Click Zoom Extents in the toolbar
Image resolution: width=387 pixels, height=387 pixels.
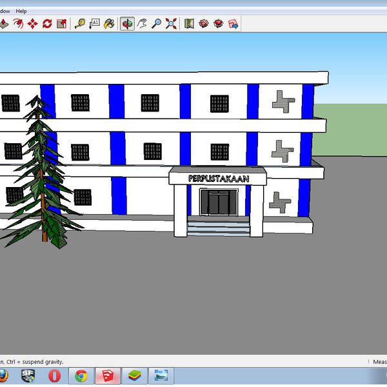[x=171, y=24]
